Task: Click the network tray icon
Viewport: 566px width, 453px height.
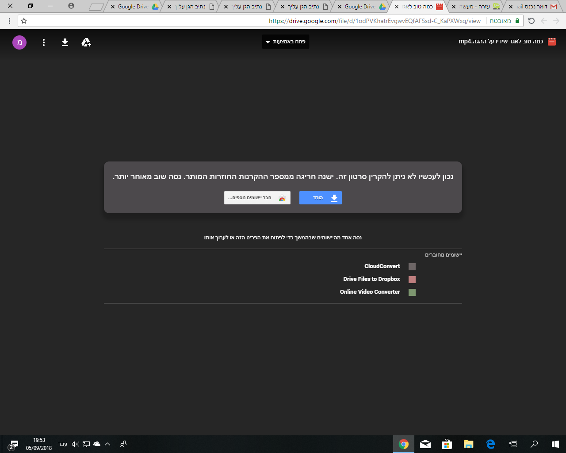Action: [86, 444]
